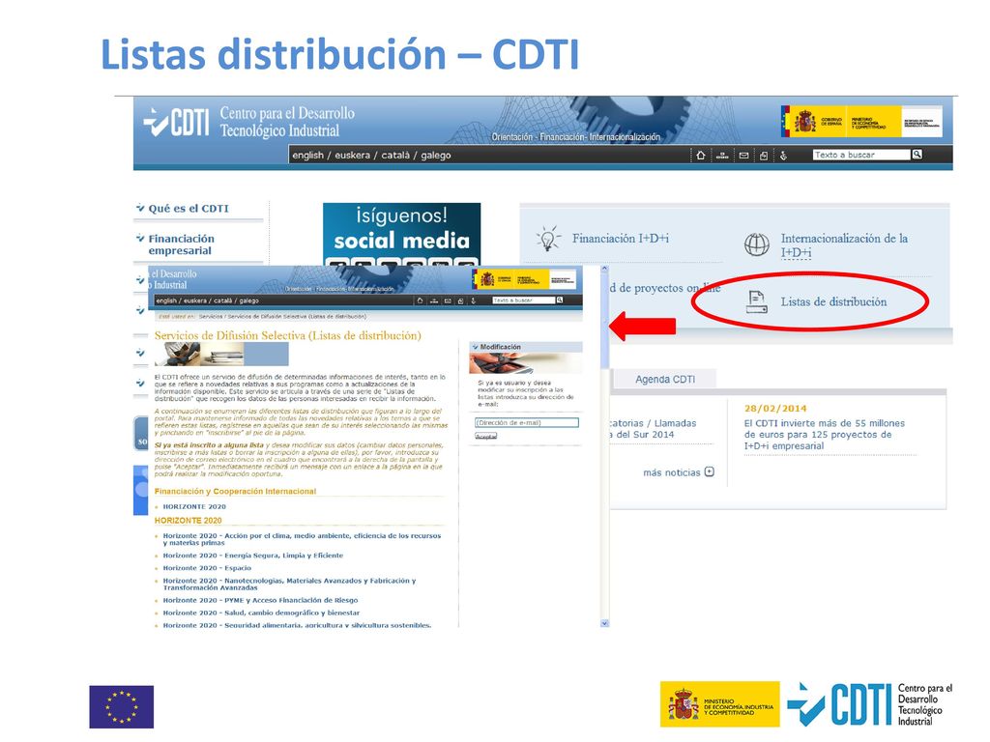Screen dimensions: 990x742
Task: Open the Internacionalización de la I+D+i link
Action: 844,245
